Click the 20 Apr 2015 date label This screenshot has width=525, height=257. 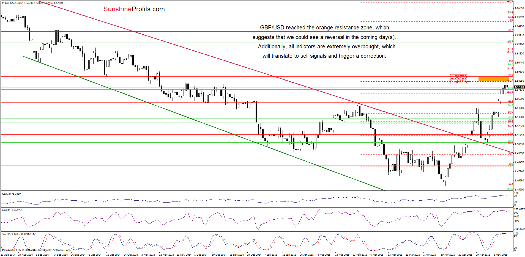coord(466,255)
